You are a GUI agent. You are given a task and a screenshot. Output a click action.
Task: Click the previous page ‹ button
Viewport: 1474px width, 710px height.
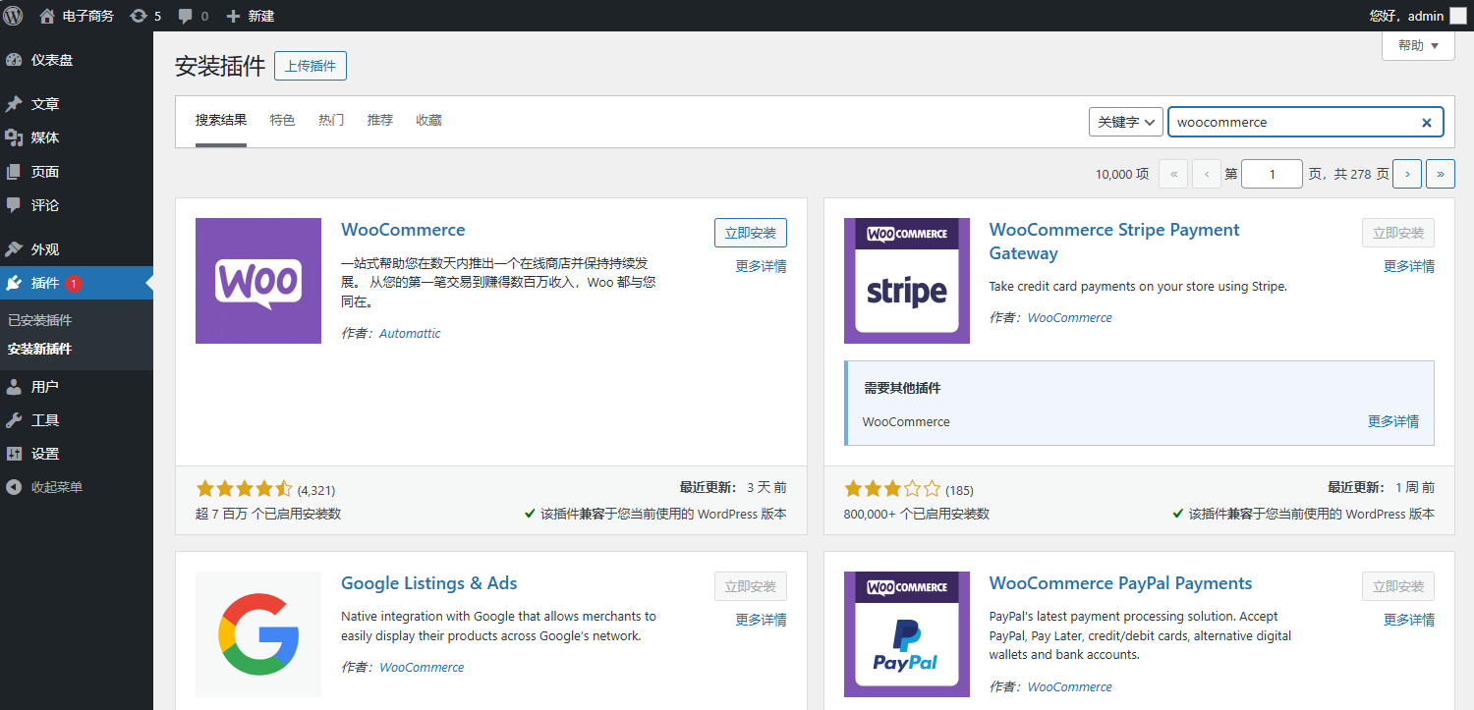click(x=1207, y=174)
